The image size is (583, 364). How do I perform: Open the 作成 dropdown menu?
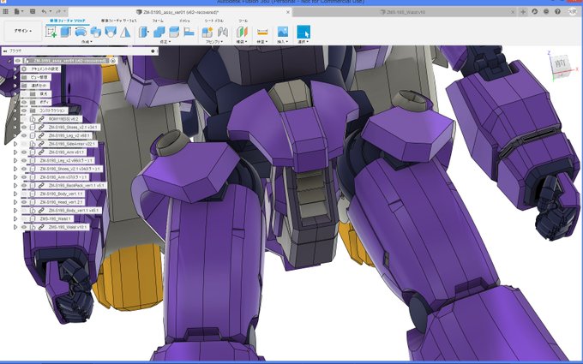click(87, 42)
